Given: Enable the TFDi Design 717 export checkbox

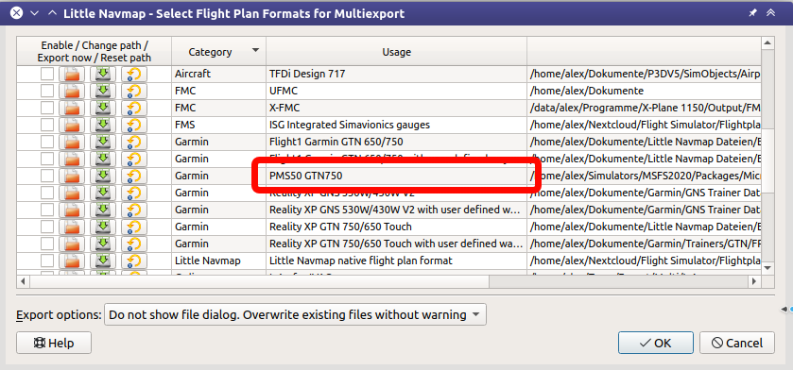Looking at the screenshot, I should [47, 75].
